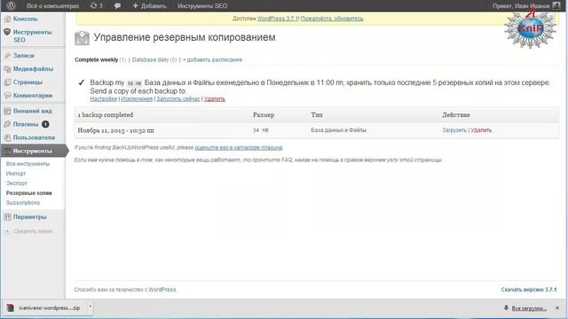The height and width of the screenshot is (319, 568).
Task: Open site name Все о компьютерах menu
Action: click(x=53, y=6)
